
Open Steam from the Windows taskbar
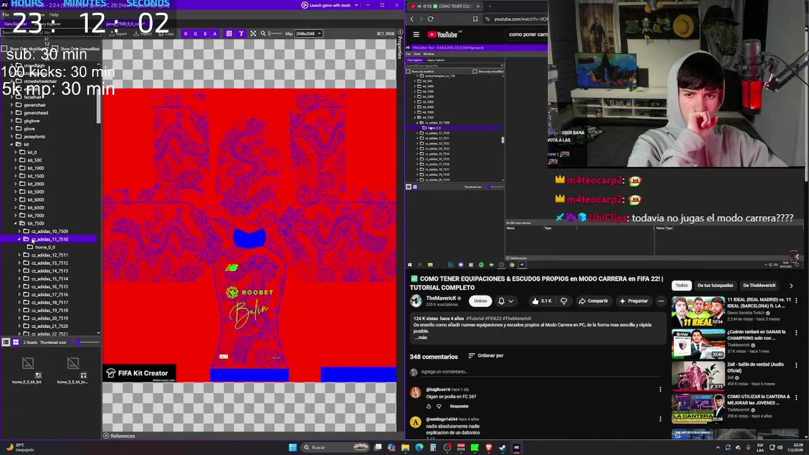tap(502, 447)
